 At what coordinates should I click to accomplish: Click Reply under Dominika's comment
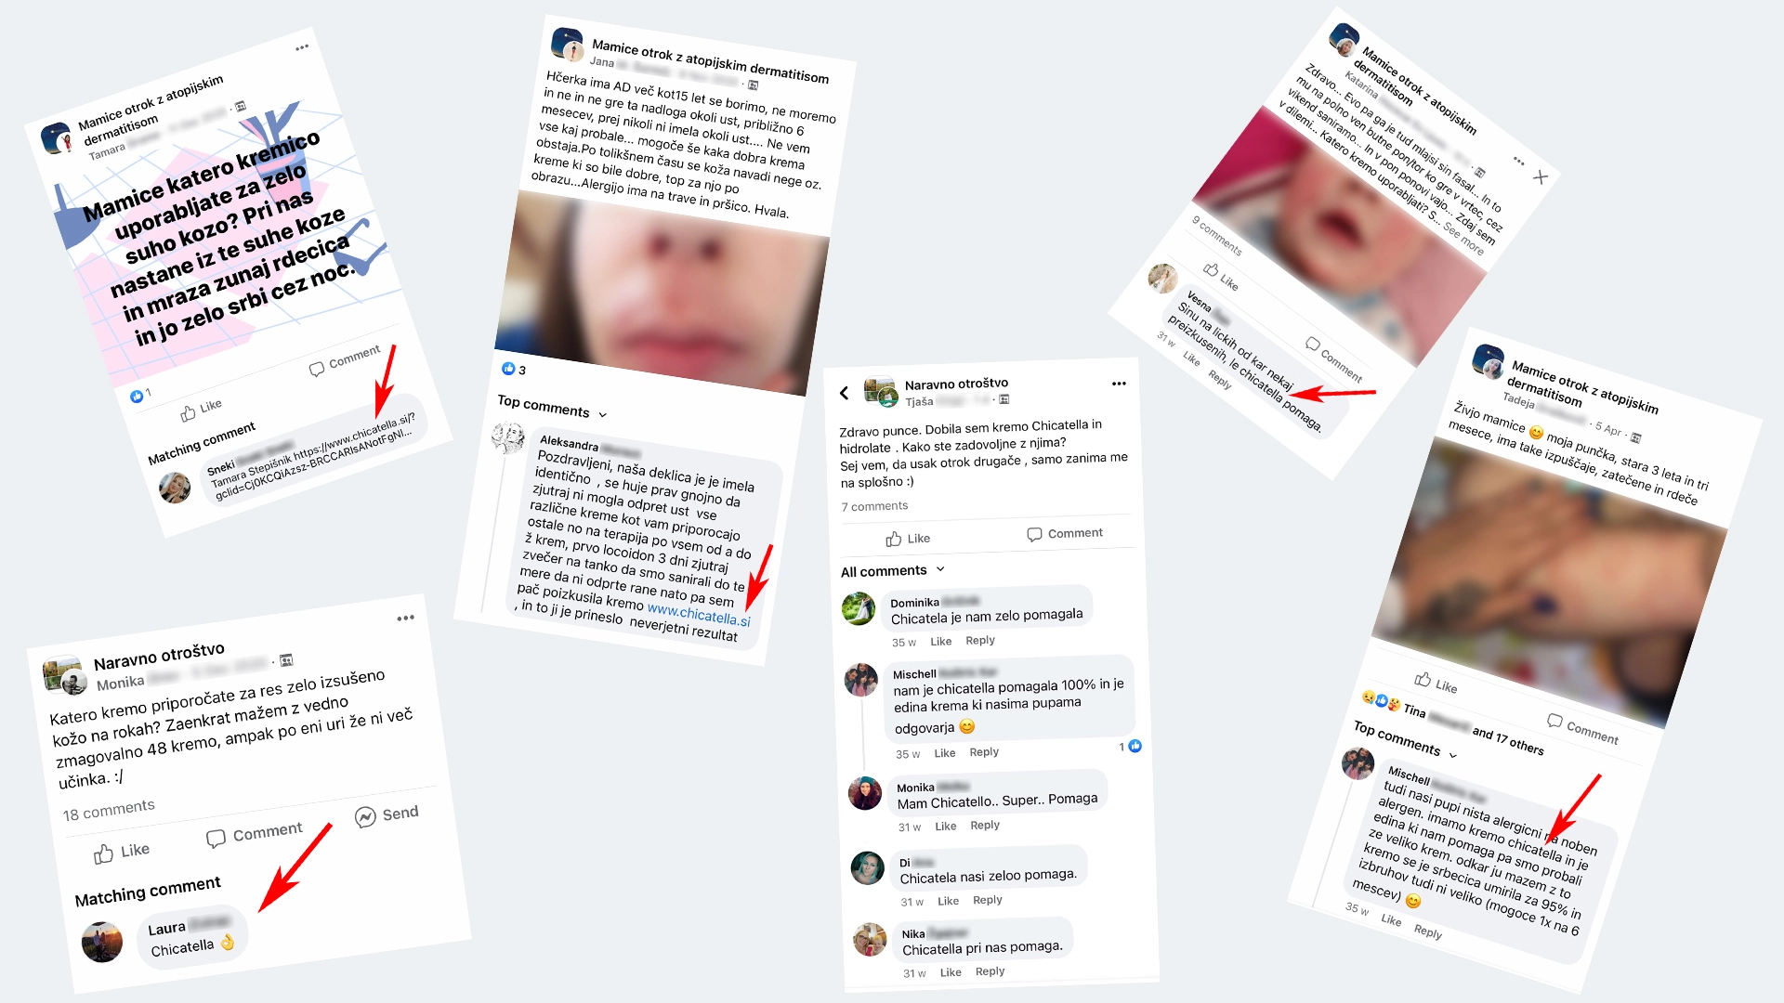(980, 641)
